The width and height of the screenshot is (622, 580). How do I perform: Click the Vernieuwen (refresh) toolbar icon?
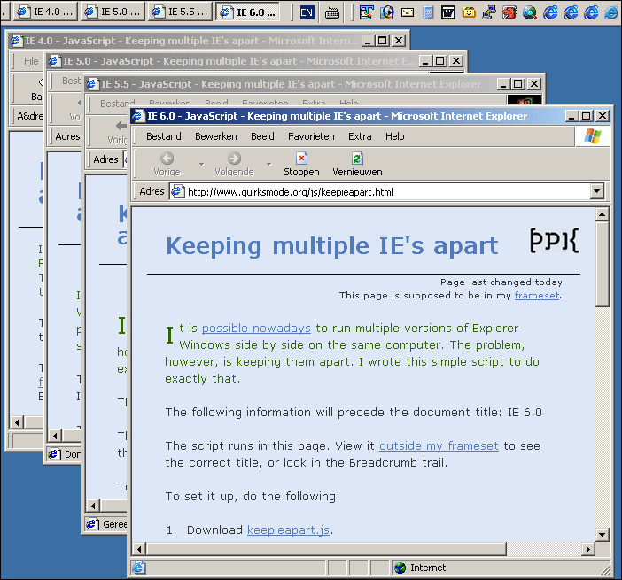tap(357, 159)
